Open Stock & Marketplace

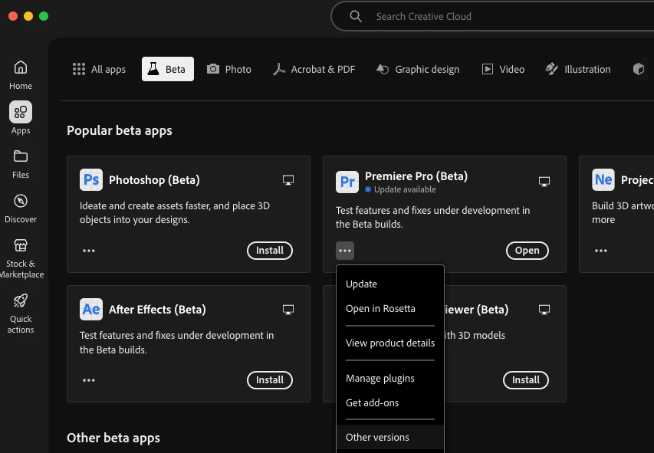(21, 258)
